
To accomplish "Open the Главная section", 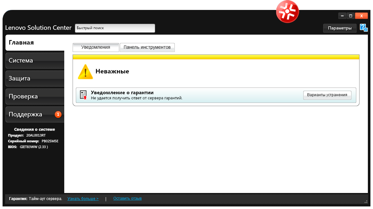I will [x=35, y=42].
